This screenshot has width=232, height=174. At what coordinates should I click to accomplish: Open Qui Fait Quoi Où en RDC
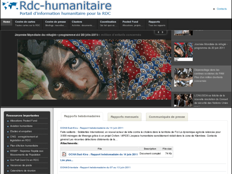(x=25, y=160)
